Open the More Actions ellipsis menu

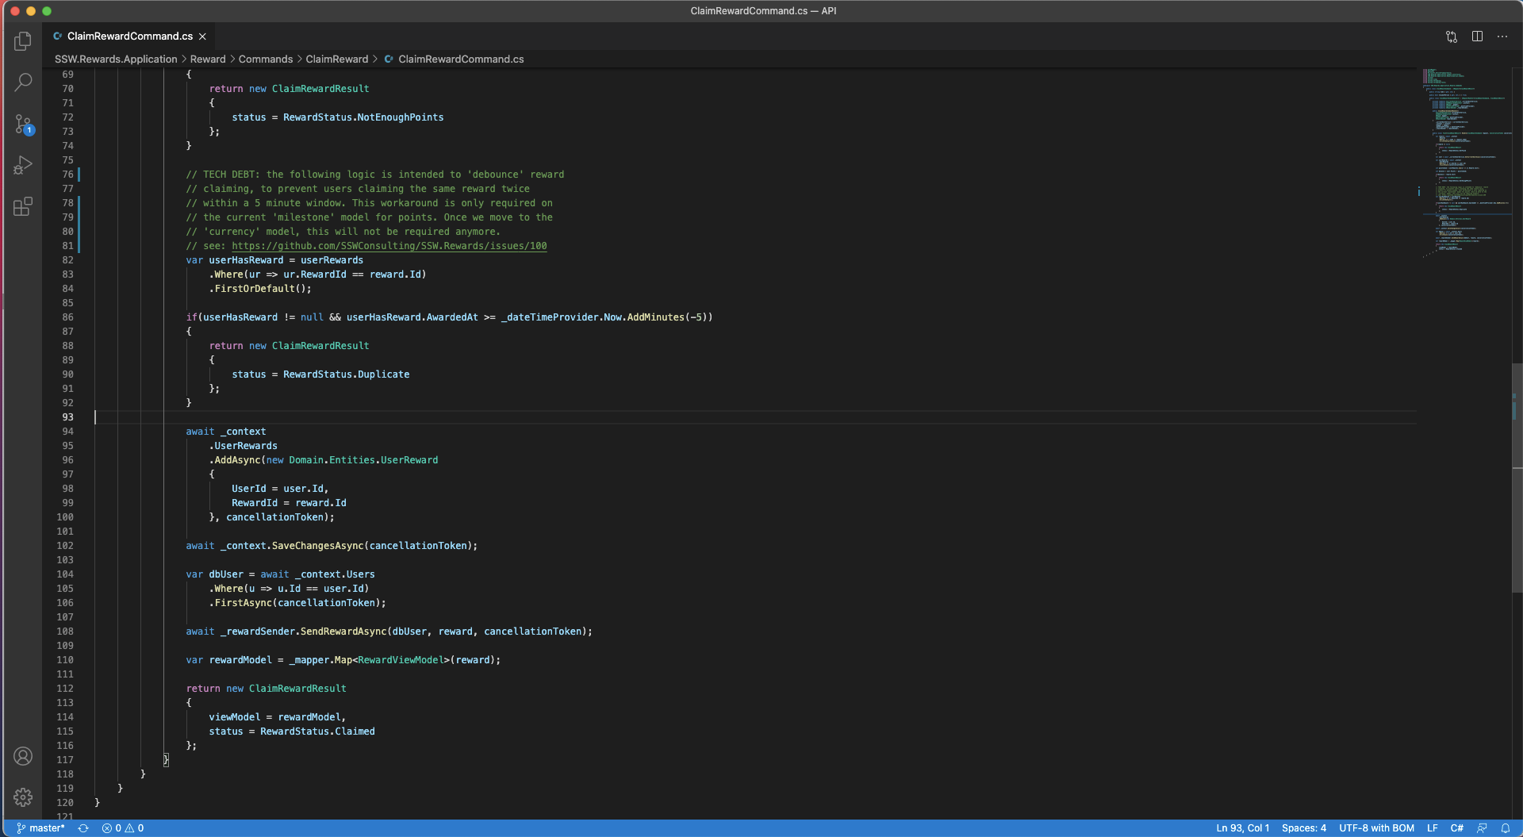(x=1502, y=36)
